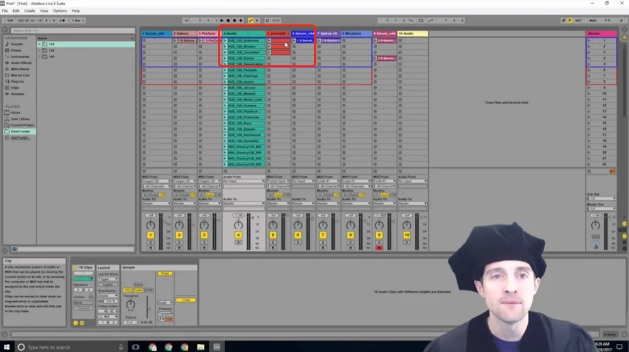Toggle the Loop button in Sample box

pos(186,300)
